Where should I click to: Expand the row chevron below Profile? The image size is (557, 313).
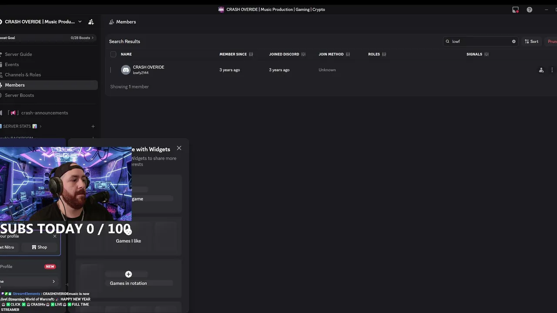[x=54, y=282]
